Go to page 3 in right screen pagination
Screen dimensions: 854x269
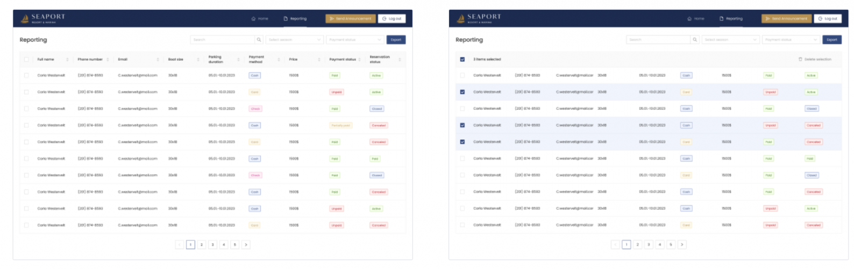pos(649,245)
